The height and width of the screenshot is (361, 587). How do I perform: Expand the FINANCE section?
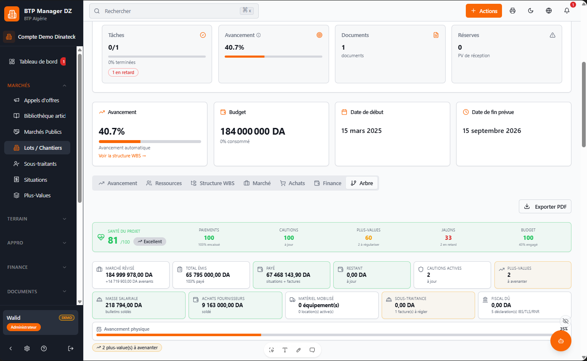click(x=37, y=267)
